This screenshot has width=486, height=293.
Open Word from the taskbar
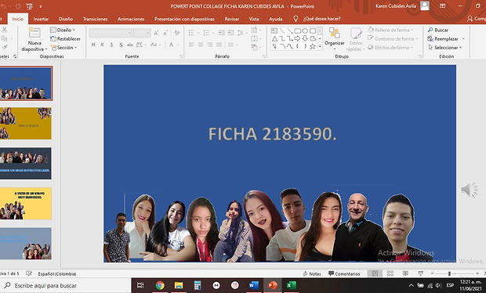pyautogui.click(x=254, y=285)
